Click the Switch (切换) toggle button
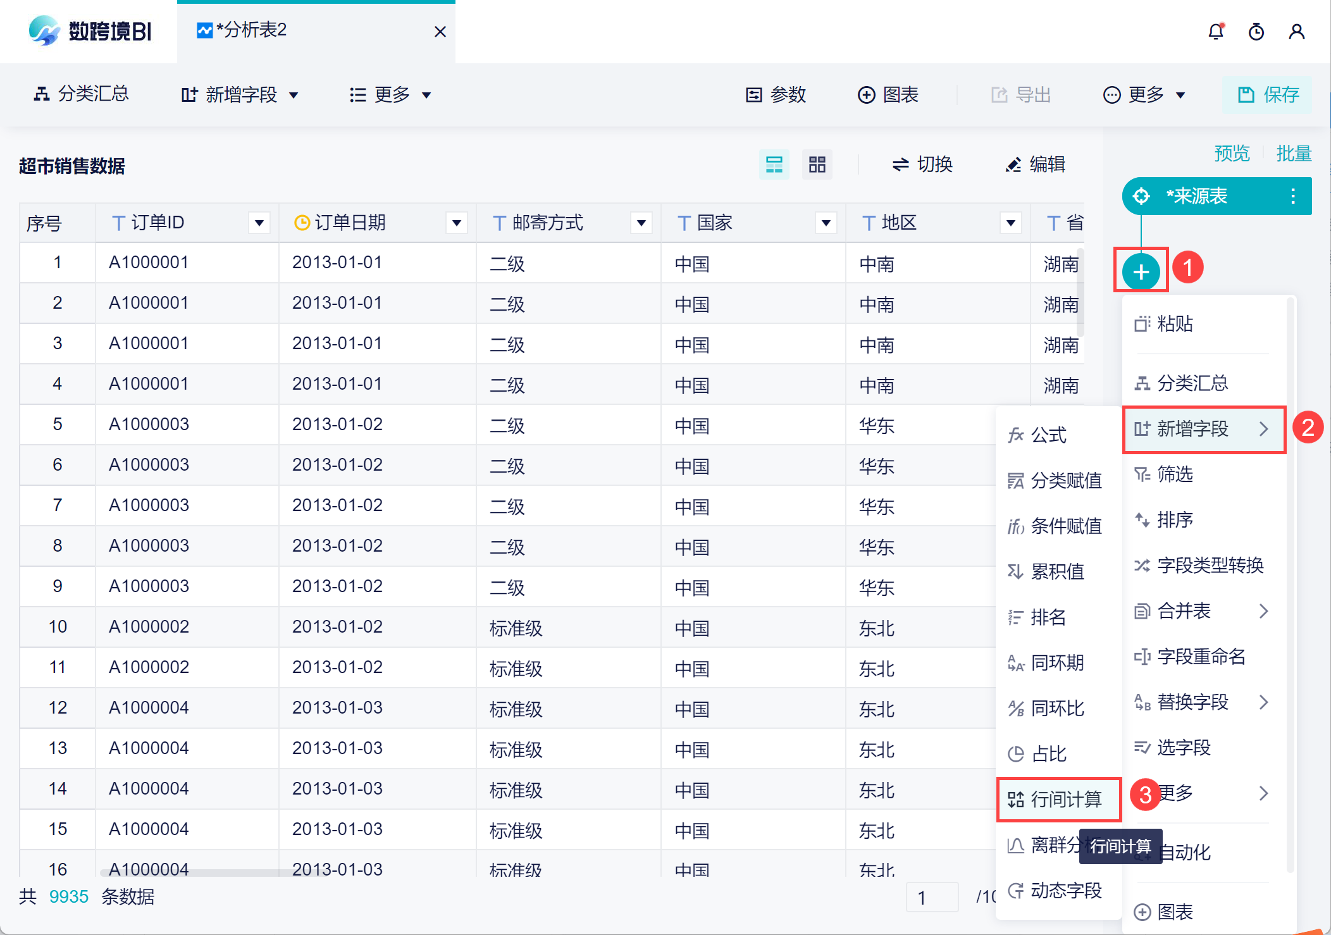 click(x=922, y=164)
